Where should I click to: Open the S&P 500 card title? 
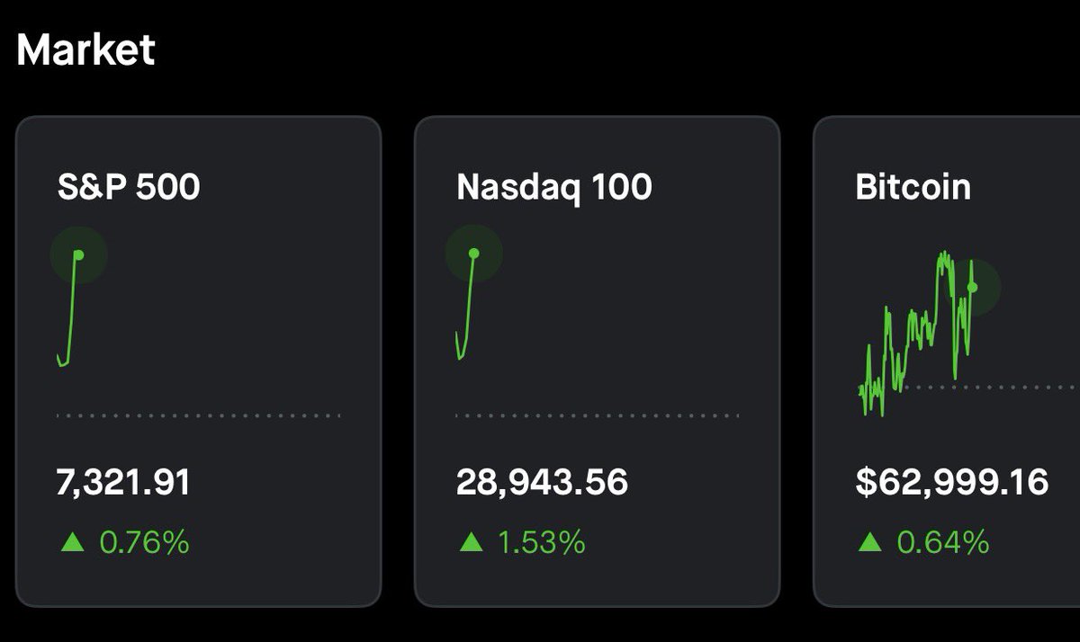click(129, 187)
